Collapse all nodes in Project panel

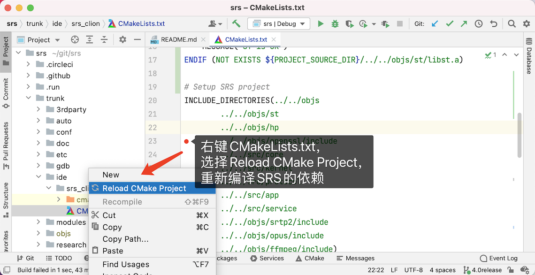click(104, 40)
